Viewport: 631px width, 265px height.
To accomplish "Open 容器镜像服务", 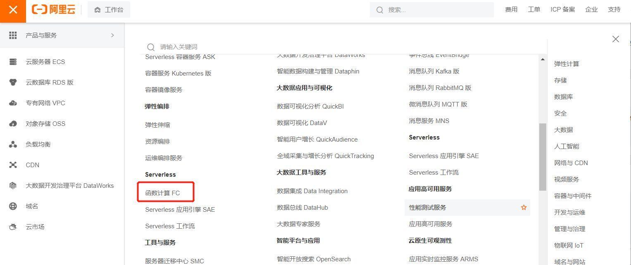I will tap(164, 90).
